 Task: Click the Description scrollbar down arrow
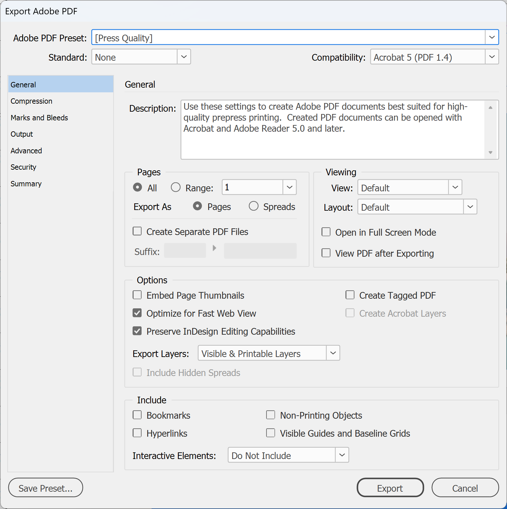point(490,152)
